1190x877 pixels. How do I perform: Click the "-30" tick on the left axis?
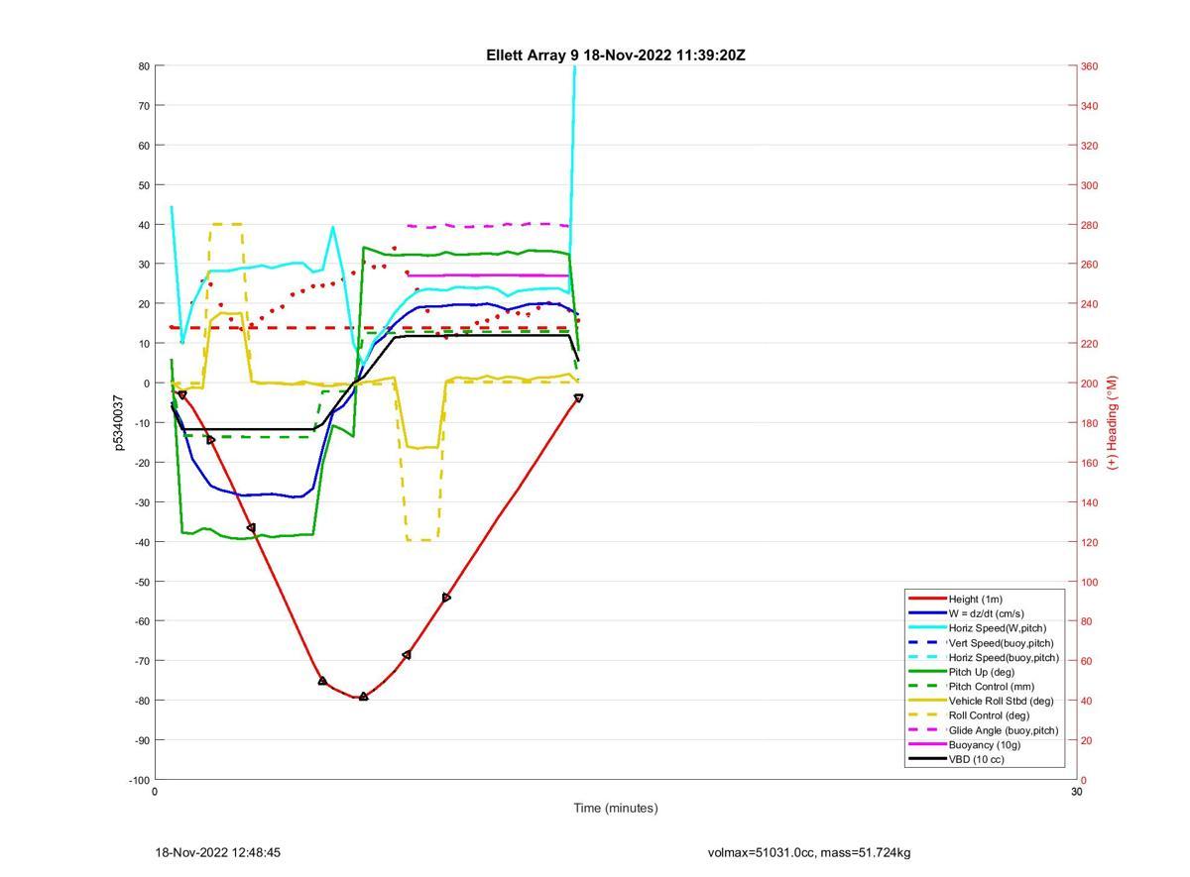(x=141, y=502)
